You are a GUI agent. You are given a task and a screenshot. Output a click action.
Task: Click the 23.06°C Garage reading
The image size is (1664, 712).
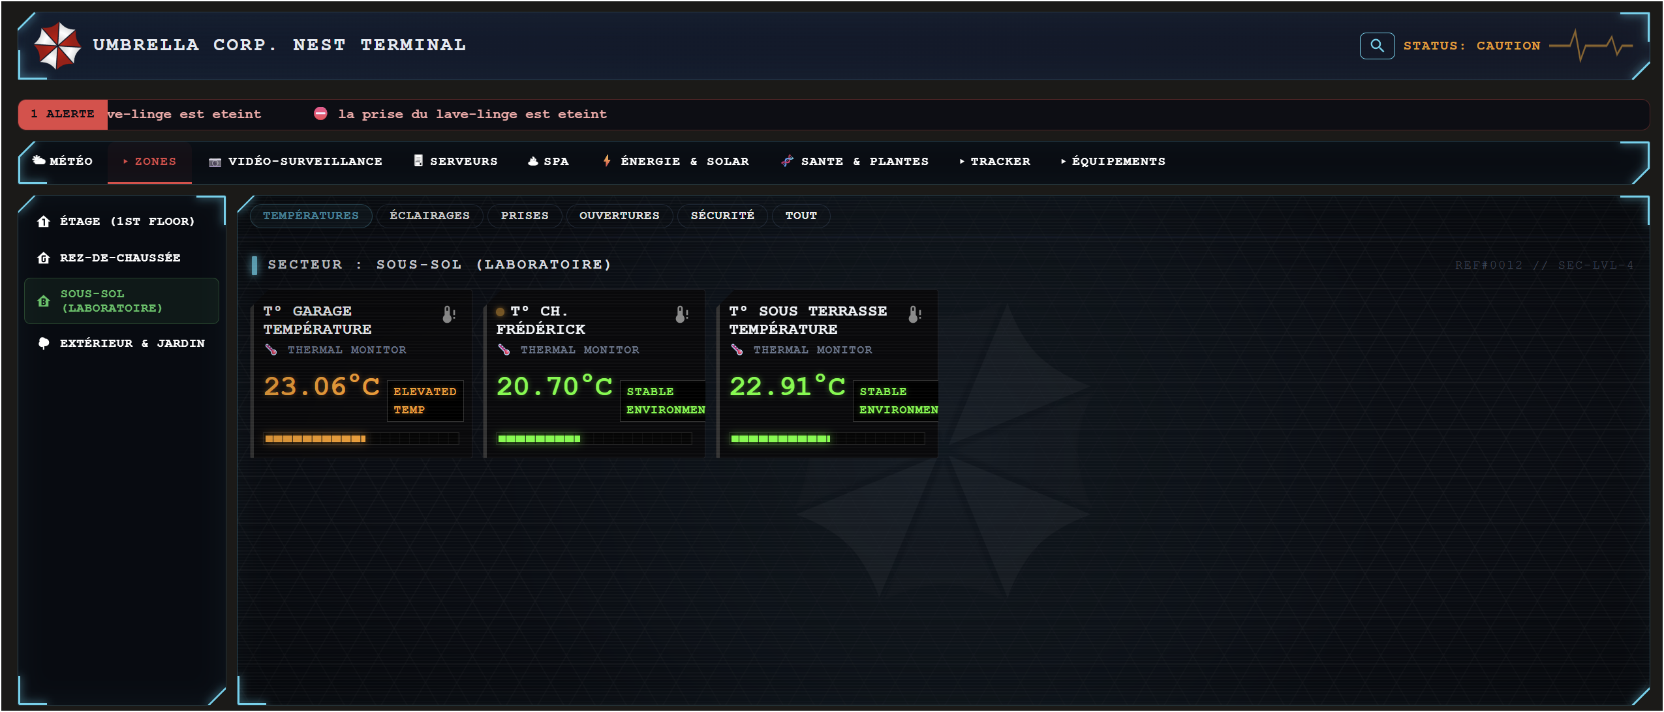(322, 387)
